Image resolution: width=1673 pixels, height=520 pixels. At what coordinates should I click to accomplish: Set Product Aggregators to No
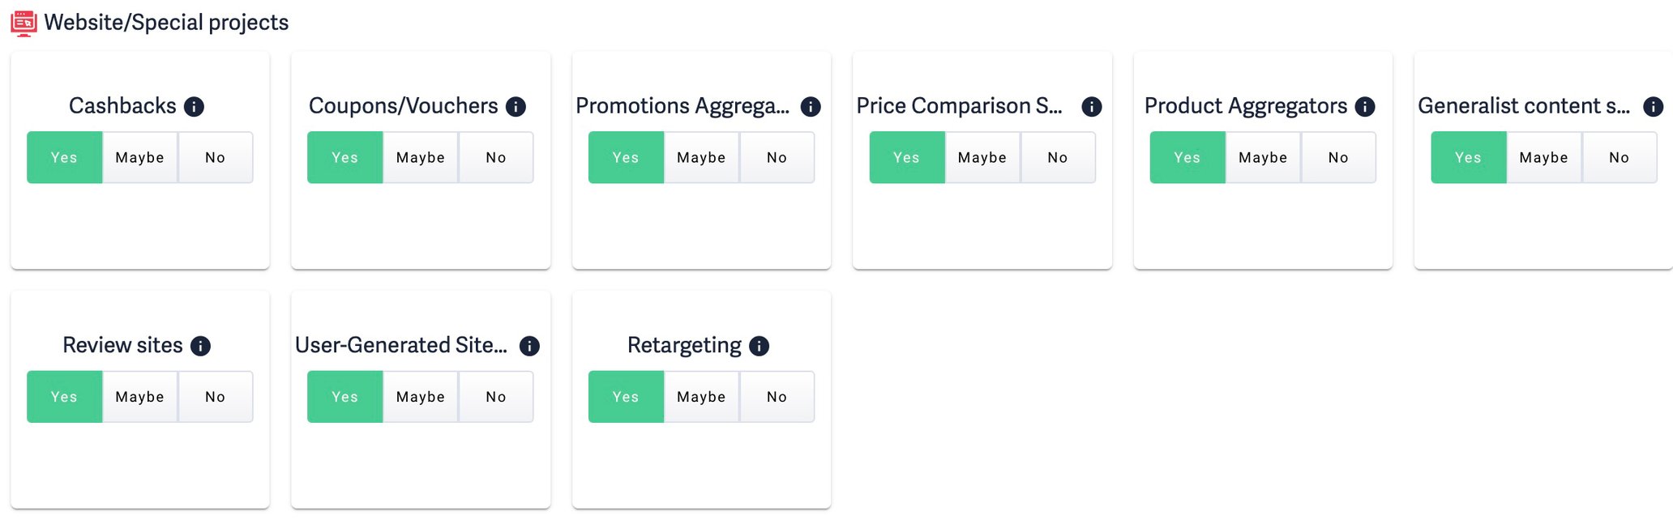click(1337, 157)
